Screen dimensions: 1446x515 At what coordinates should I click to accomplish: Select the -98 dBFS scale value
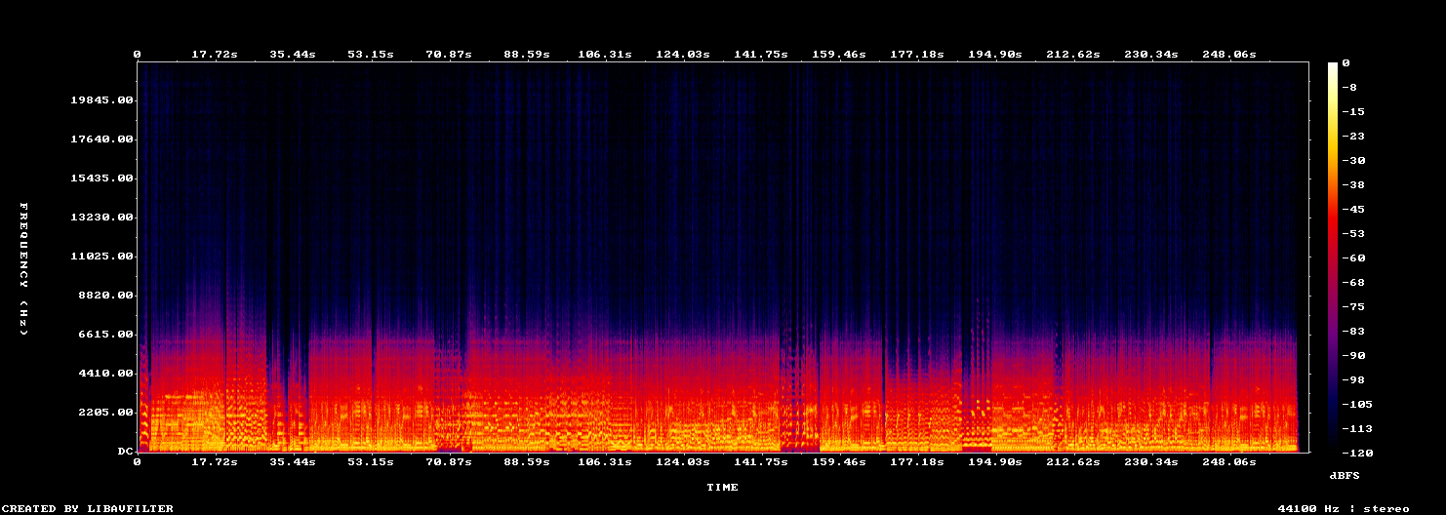tap(1353, 380)
